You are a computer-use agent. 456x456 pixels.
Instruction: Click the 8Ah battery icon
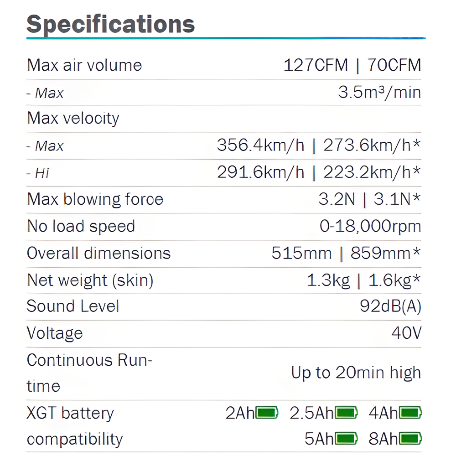(410, 439)
